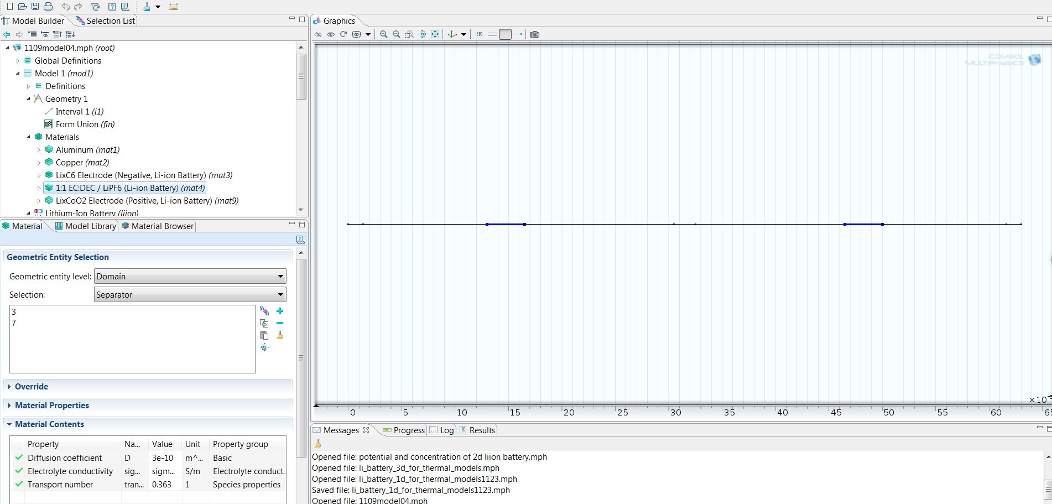Take a snapshot with the camera icon
Image resolution: width=1052 pixels, height=504 pixels.
(534, 34)
